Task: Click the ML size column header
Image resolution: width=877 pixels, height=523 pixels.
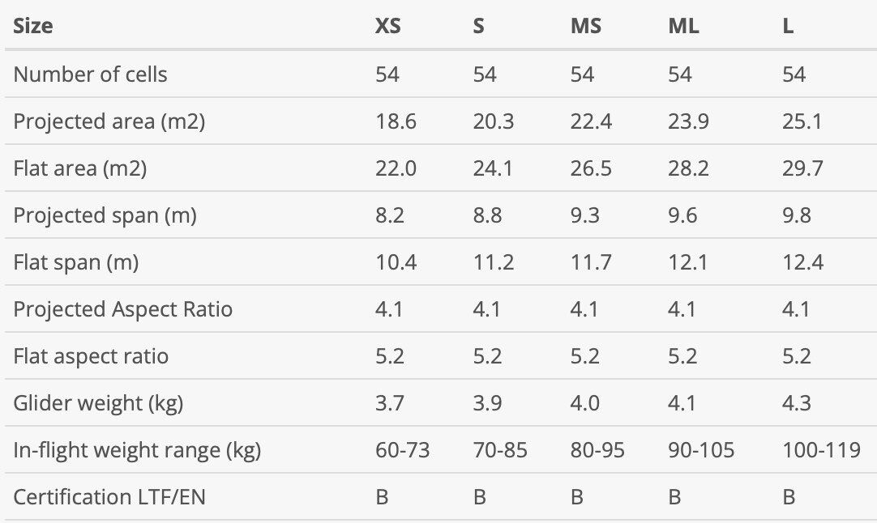Action: tap(683, 26)
